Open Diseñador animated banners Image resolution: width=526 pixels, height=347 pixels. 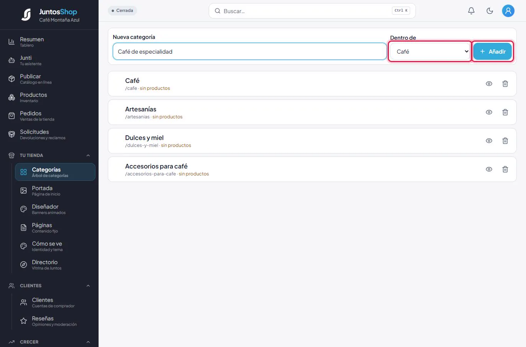click(x=55, y=209)
